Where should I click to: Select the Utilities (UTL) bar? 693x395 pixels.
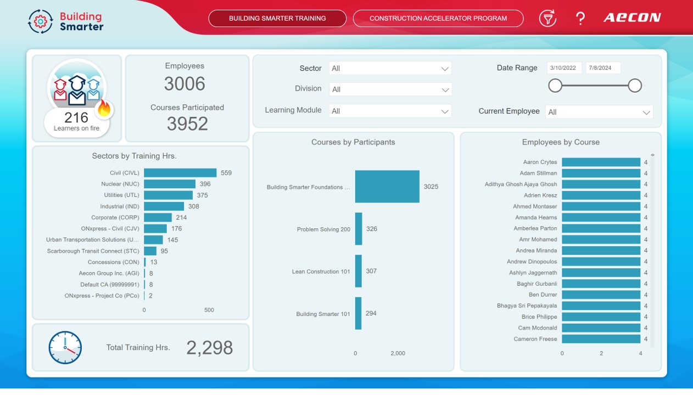point(168,195)
